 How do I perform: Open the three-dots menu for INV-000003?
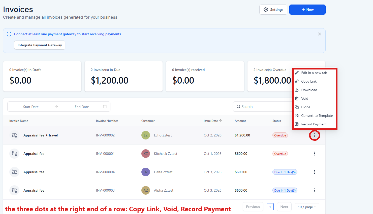coord(314,190)
